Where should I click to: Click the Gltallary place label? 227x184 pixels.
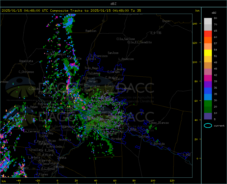pyautogui.click(x=36, y=150)
